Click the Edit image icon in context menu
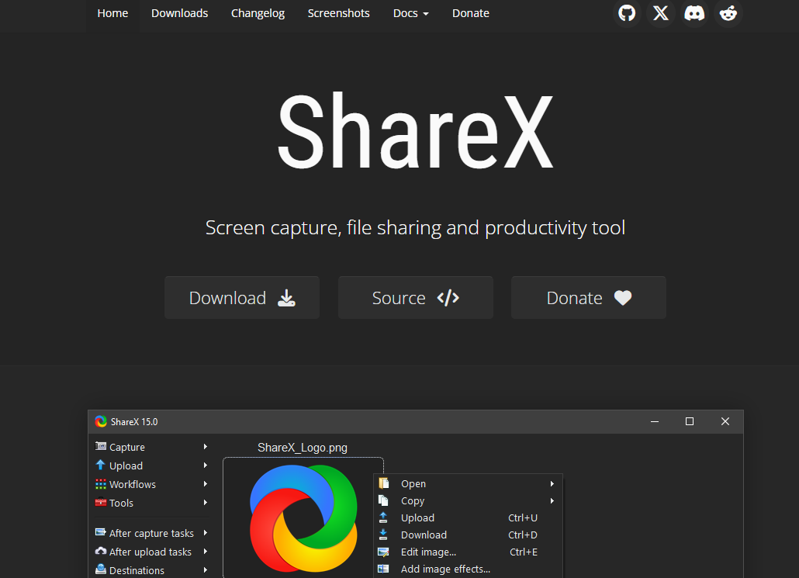The width and height of the screenshot is (799, 578). point(384,552)
